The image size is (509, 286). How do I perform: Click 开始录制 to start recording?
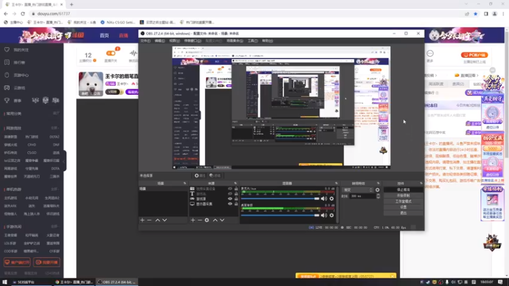pyautogui.click(x=403, y=196)
